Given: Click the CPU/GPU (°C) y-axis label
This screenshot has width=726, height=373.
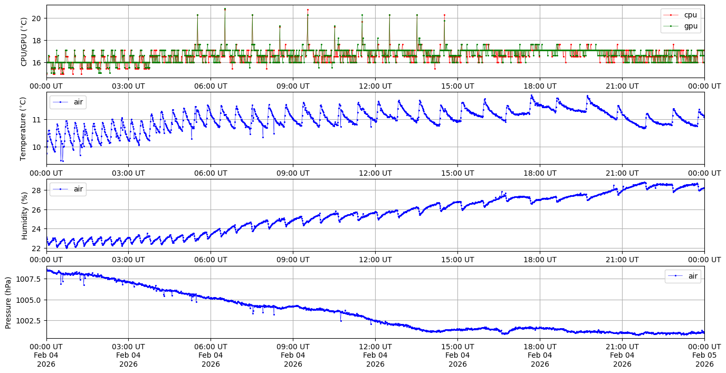Looking at the screenshot, I should (24, 42).
